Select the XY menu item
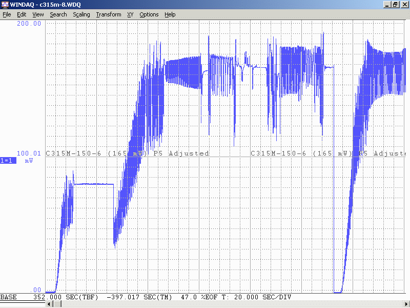Screen dimensions: 410x308 (x=130, y=14)
